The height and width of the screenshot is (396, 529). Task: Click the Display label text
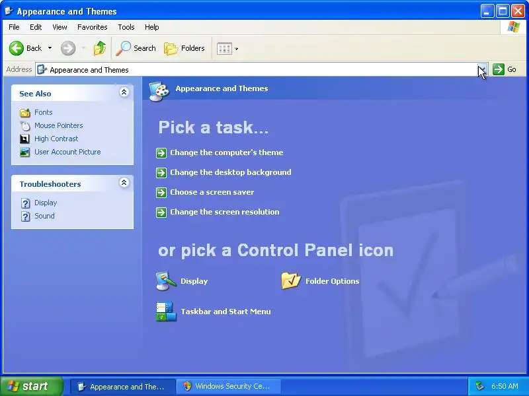194,281
